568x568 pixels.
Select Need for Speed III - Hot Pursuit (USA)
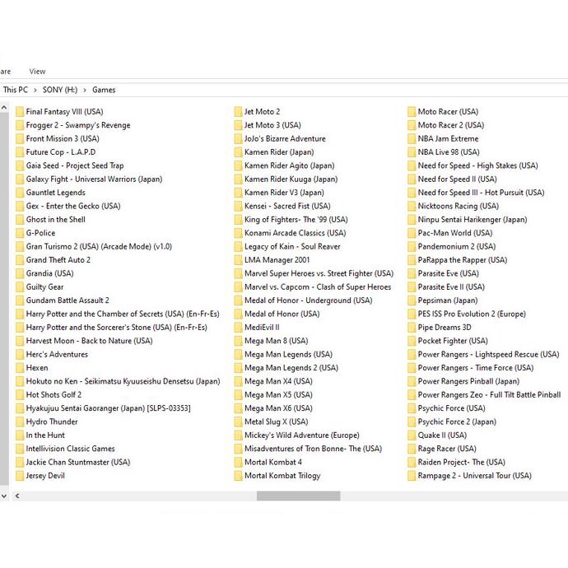point(481,193)
